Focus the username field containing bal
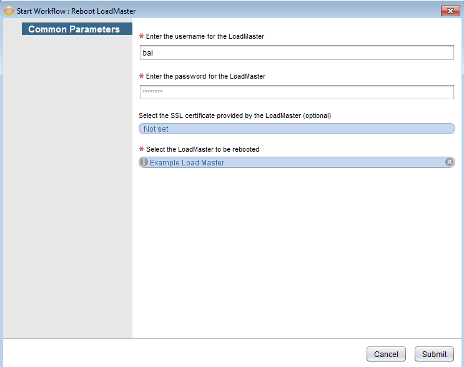 tap(297, 52)
